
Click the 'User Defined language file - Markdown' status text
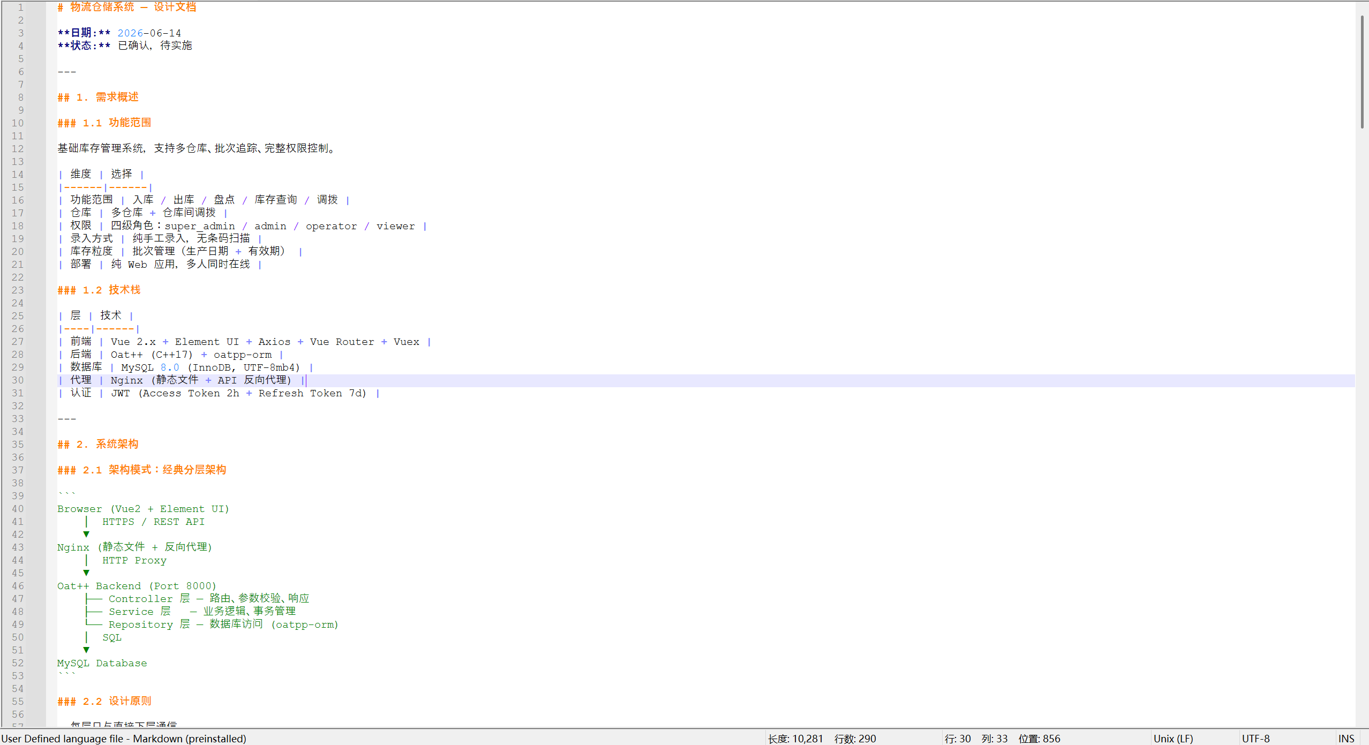point(124,739)
